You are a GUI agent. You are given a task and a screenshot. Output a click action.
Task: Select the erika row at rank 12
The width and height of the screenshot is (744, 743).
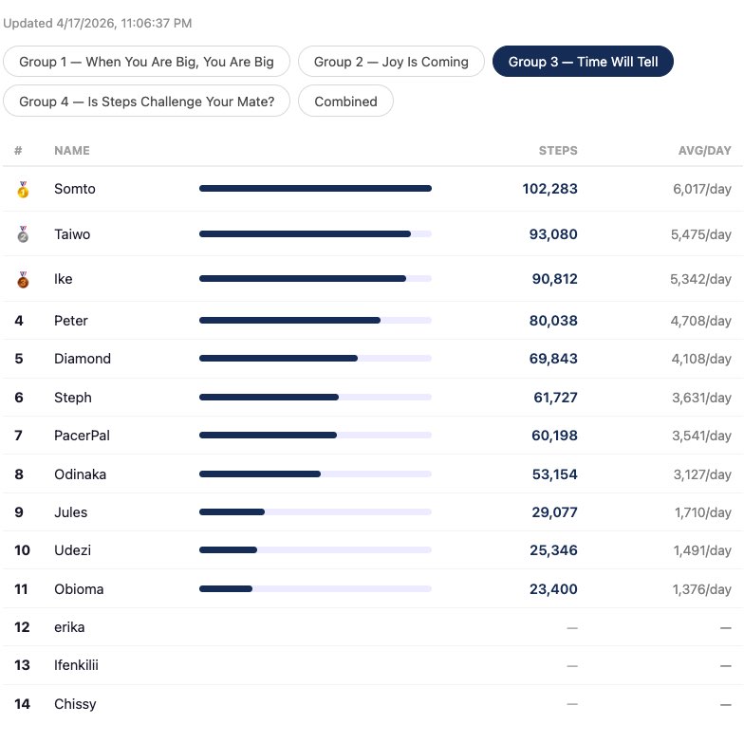coord(69,627)
